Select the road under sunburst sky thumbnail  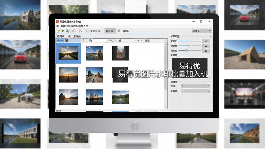click(x=68, y=97)
